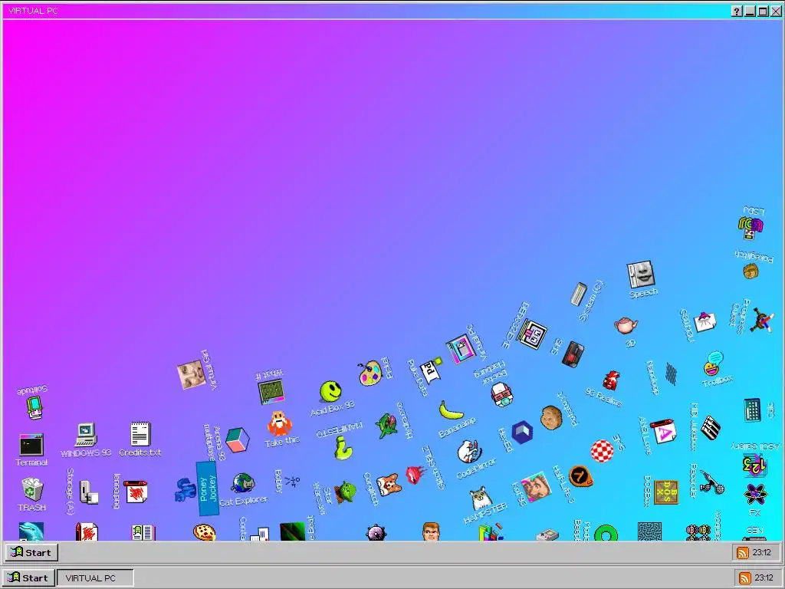The width and height of the screenshot is (785, 589).
Task: Launch the DEFRAG.EXE icon
Action: [532, 334]
